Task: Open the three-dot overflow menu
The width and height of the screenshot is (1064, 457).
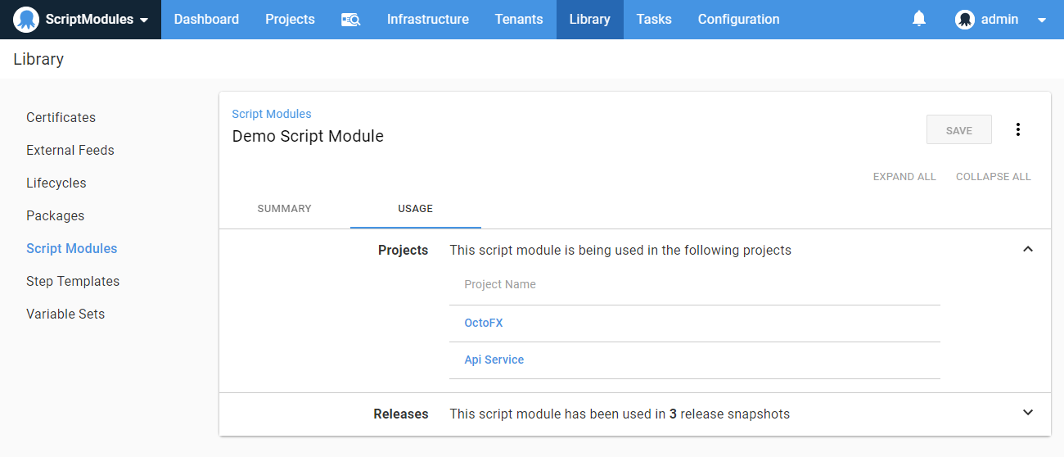Action: coord(1018,129)
